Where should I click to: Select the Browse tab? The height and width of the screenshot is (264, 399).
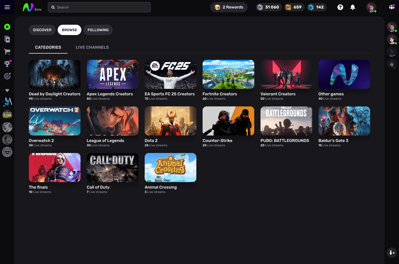70,30
